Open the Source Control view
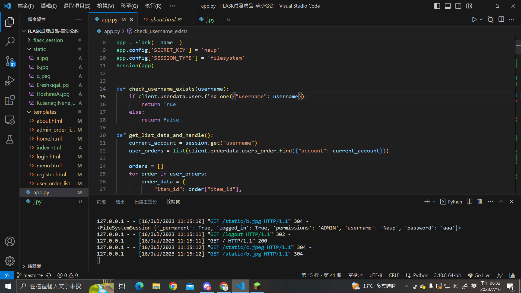The width and height of the screenshot is (521, 293). (10, 61)
